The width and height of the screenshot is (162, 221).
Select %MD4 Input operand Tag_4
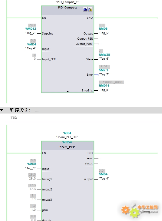[31, 48]
